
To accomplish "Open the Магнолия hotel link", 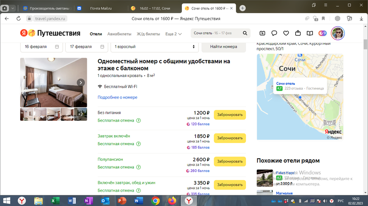I will coord(284,193).
